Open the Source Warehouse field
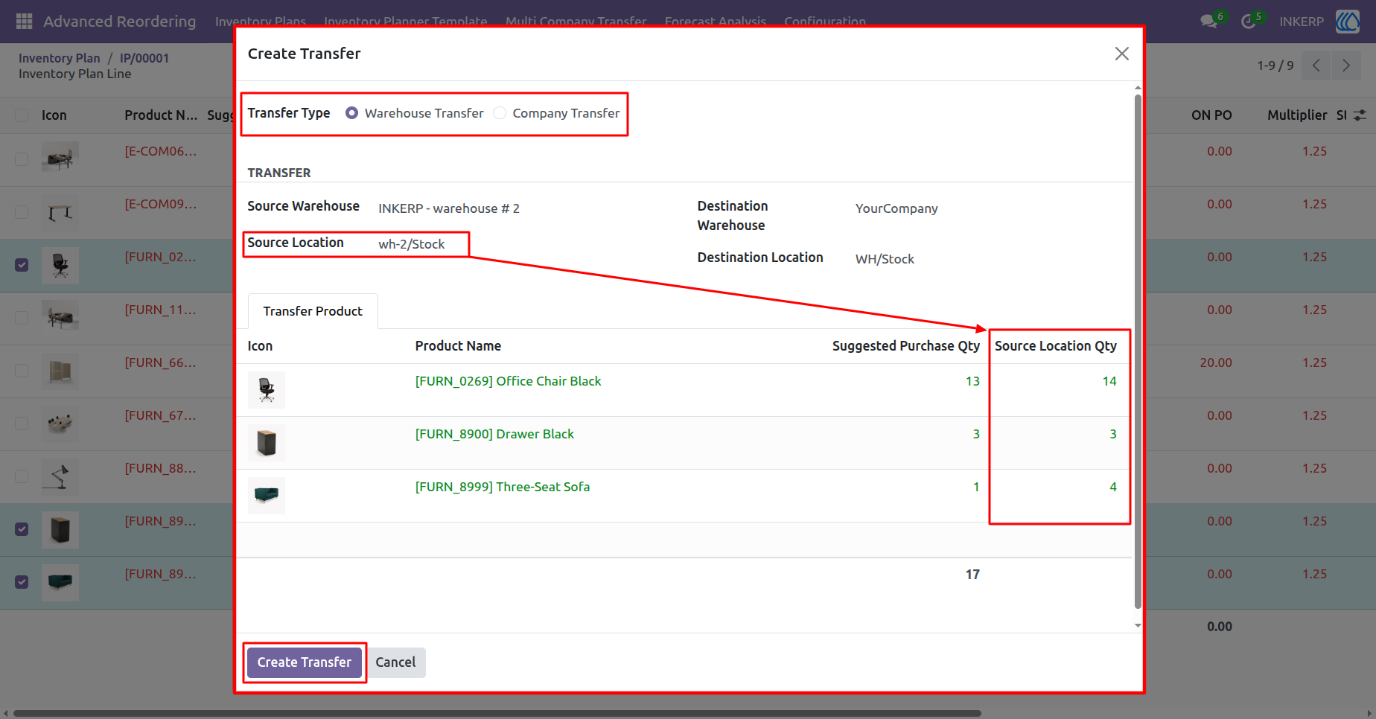 (449, 208)
